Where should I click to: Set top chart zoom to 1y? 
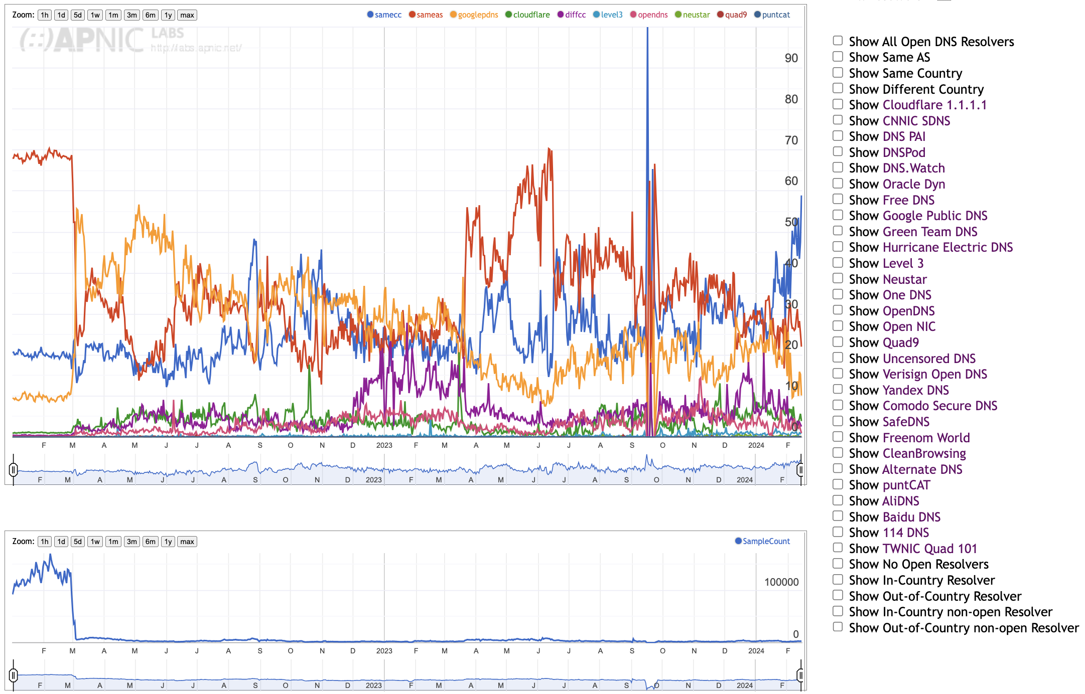coord(168,15)
